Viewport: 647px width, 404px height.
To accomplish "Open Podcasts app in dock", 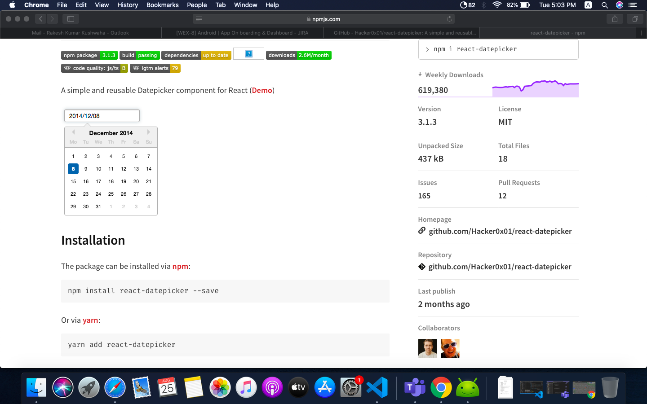I will tap(272, 387).
